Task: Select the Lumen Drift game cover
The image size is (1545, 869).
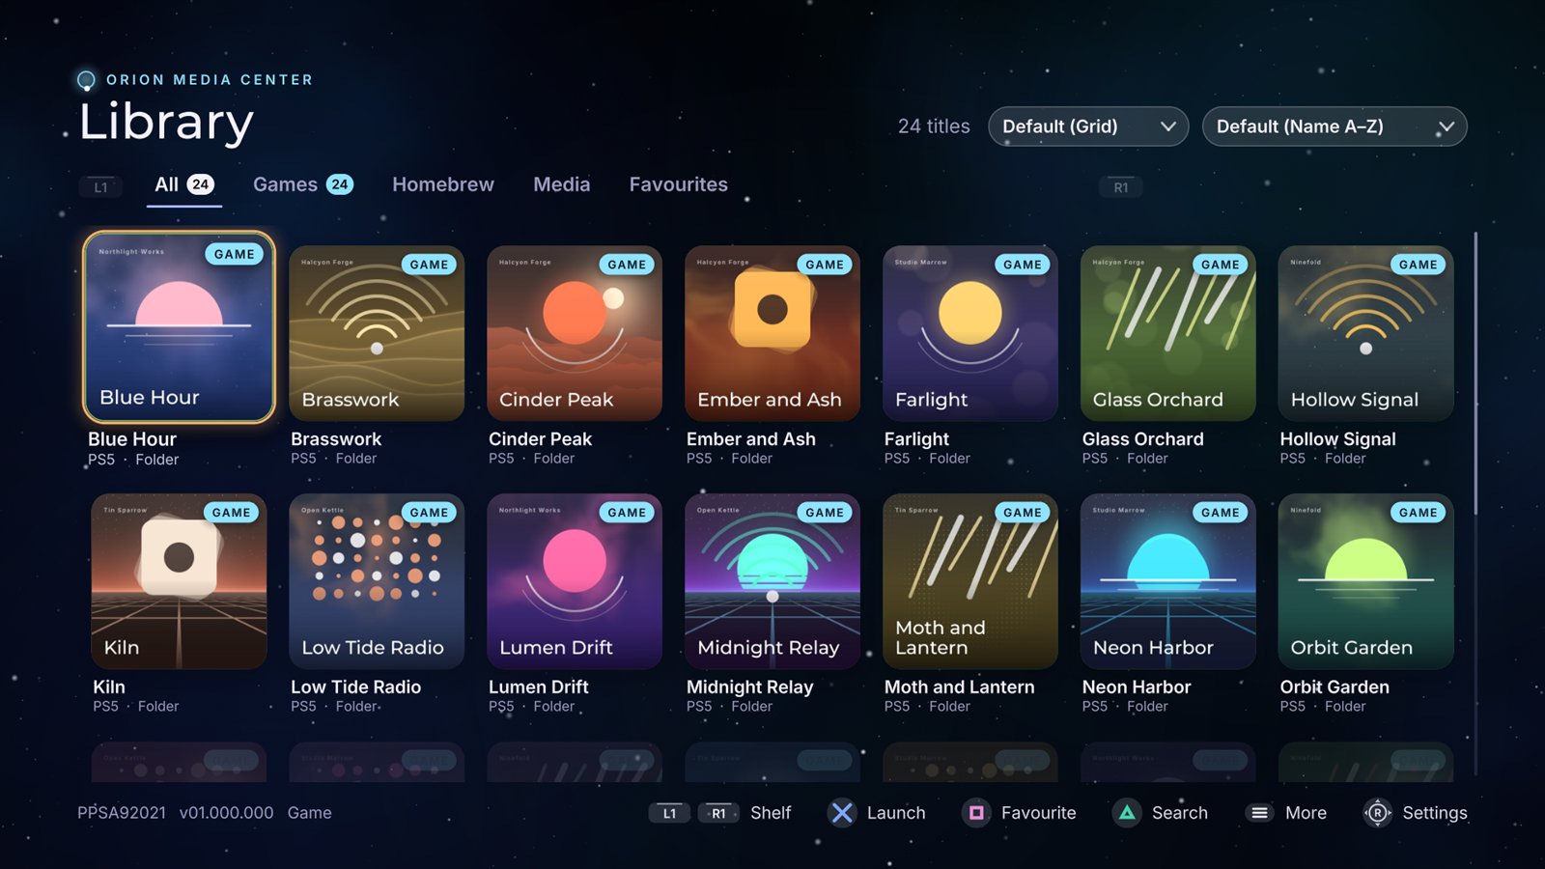Action: point(575,581)
